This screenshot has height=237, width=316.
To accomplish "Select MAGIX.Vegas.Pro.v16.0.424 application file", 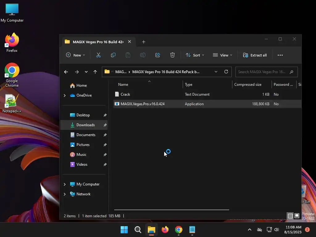I will pyautogui.click(x=207, y=104).
